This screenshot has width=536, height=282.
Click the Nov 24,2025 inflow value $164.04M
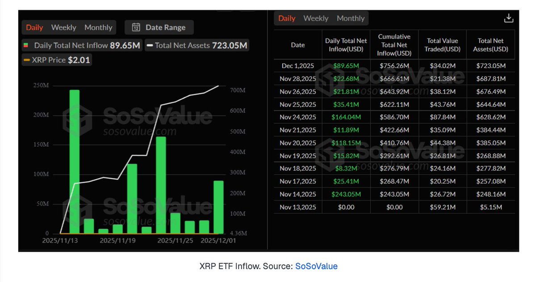[346, 117]
